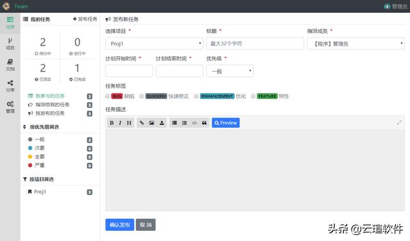This screenshot has width=410, height=241.
Task: Click the count badge beside 我参与的任务
Action: (x=90, y=97)
